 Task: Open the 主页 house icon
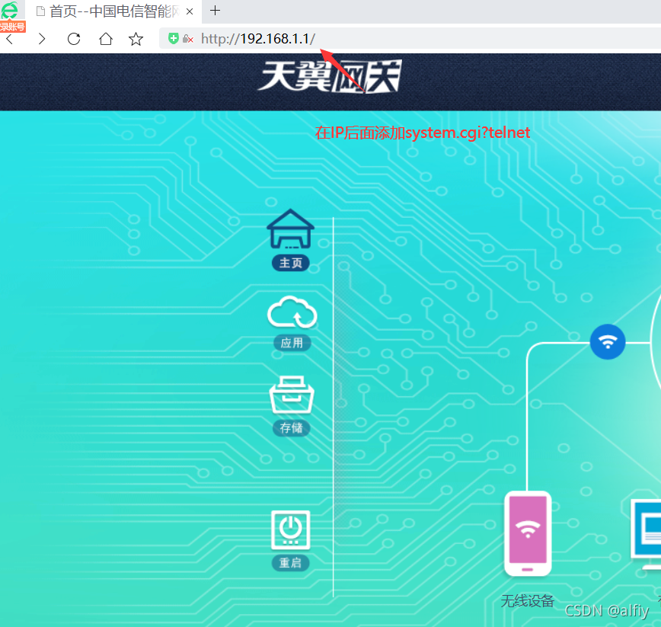290,229
